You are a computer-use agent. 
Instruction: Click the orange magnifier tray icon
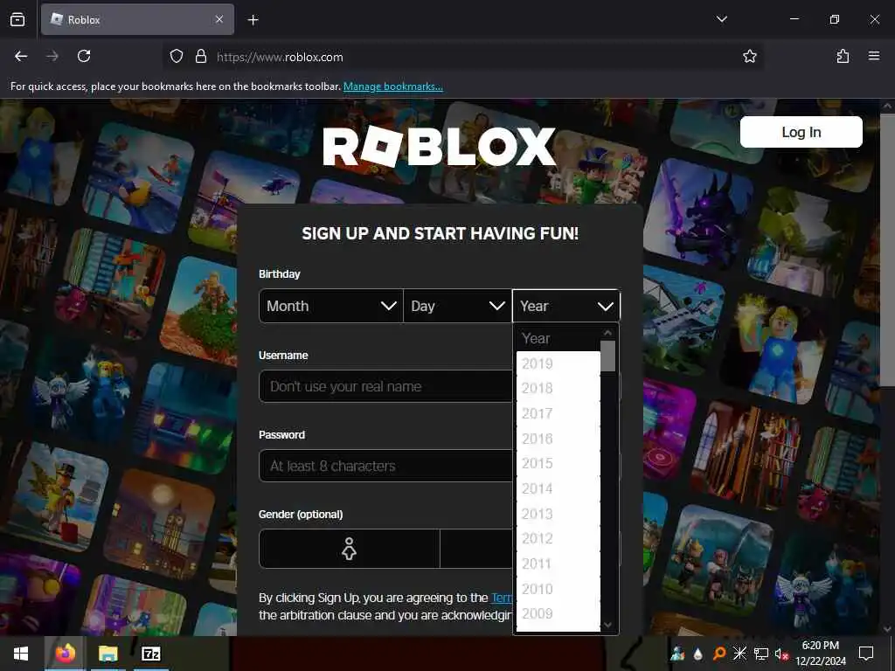719,654
